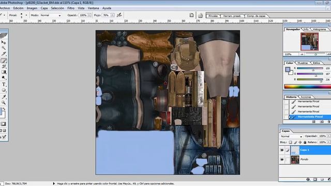Lock all attributes of the layer
The width and height of the screenshot is (331, 186).
pos(305,143)
